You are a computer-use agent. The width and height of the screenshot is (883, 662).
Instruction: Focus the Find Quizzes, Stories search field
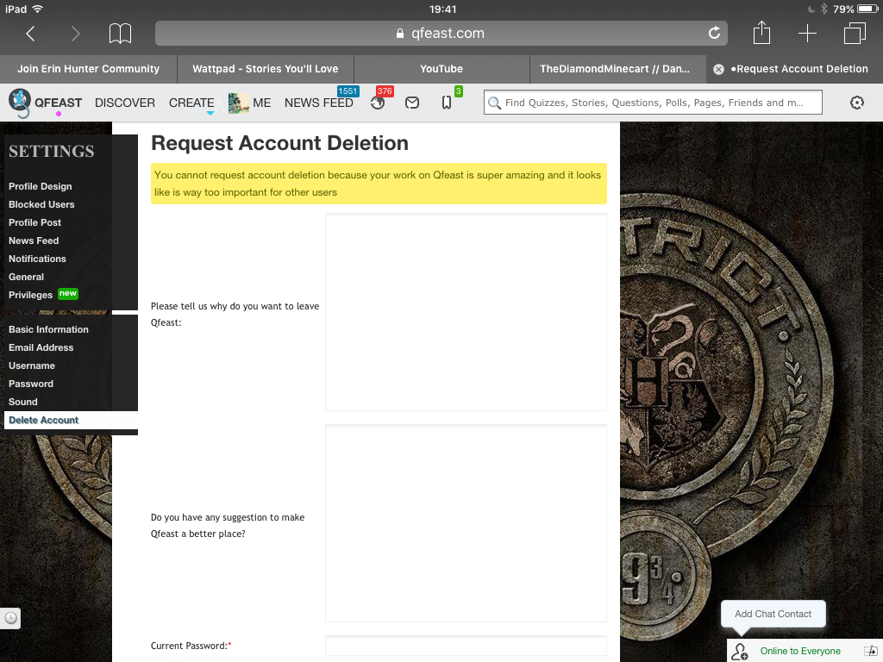click(x=654, y=103)
